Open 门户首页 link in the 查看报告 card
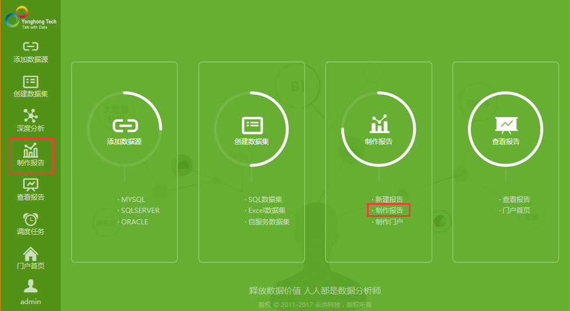The height and width of the screenshot is (311, 570). [x=516, y=211]
